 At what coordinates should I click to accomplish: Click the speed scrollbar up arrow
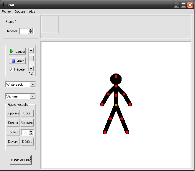tap(31, 50)
